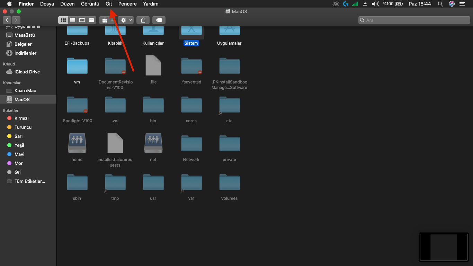Open the Apple menu
The image size is (473, 266).
(x=9, y=4)
